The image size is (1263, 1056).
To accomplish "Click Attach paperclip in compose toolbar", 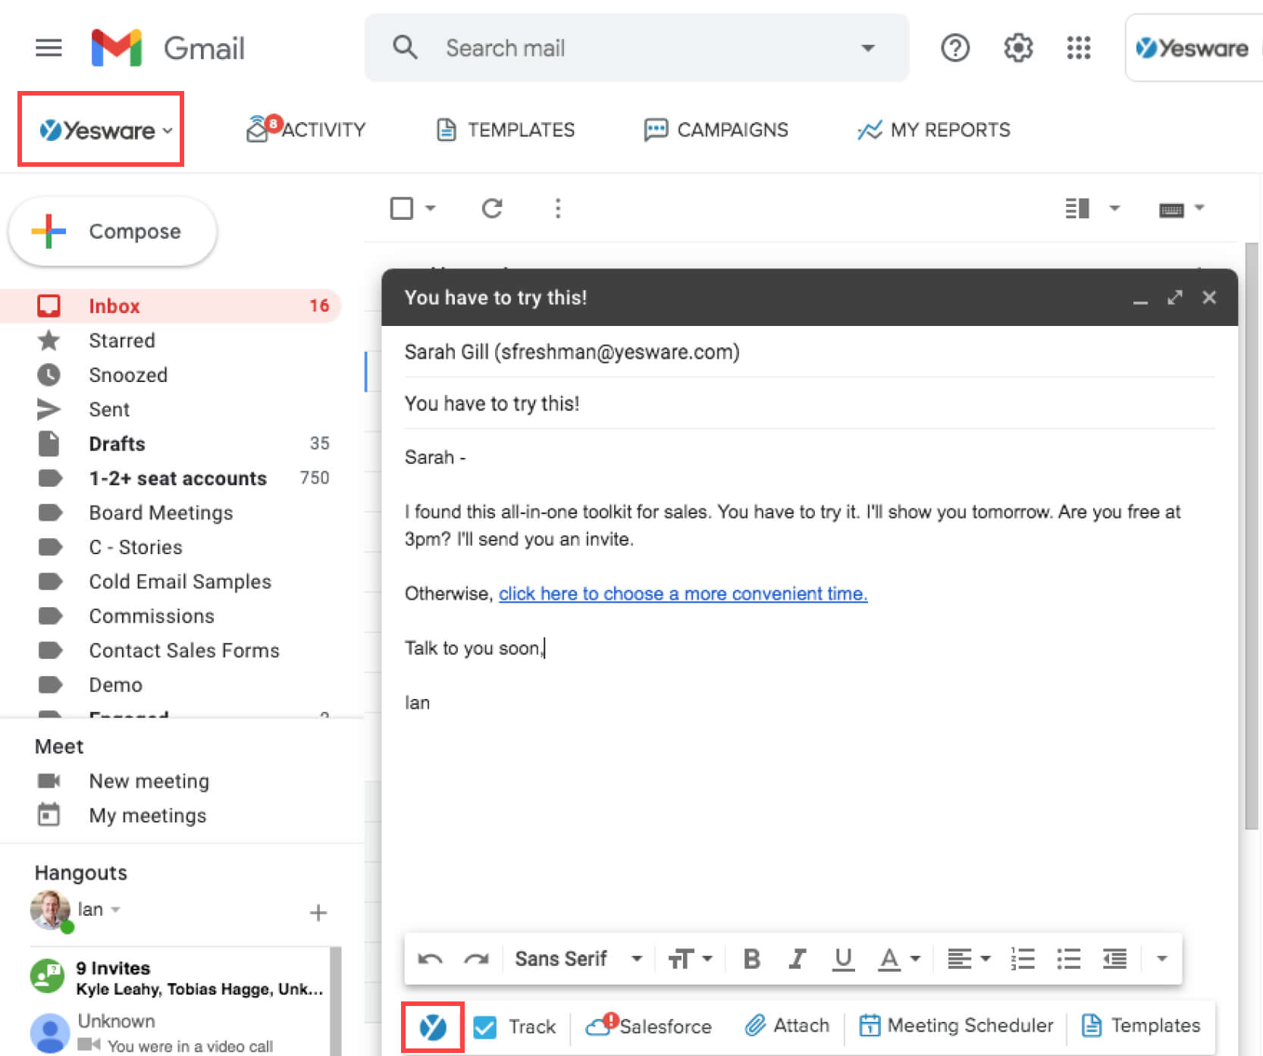I will 787,1026.
